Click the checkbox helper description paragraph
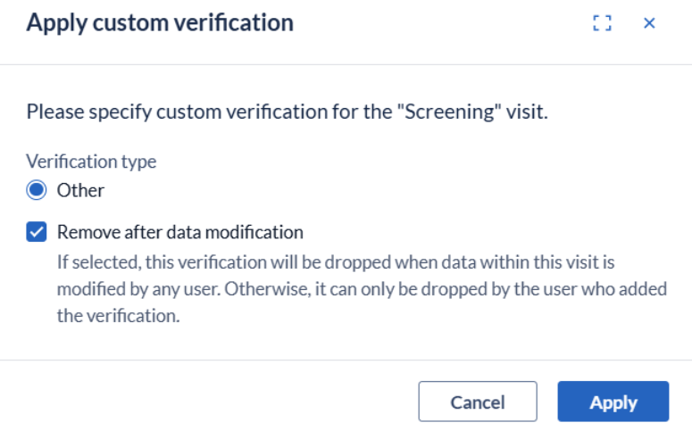692x431 pixels. click(x=361, y=290)
